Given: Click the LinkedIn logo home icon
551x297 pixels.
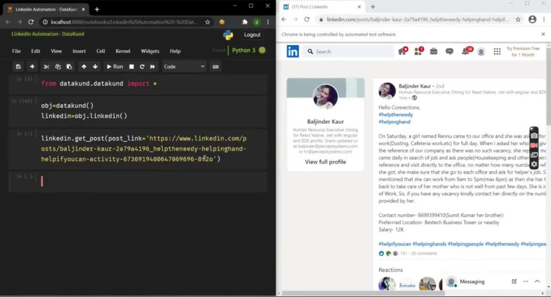Looking at the screenshot, I should point(293,51).
